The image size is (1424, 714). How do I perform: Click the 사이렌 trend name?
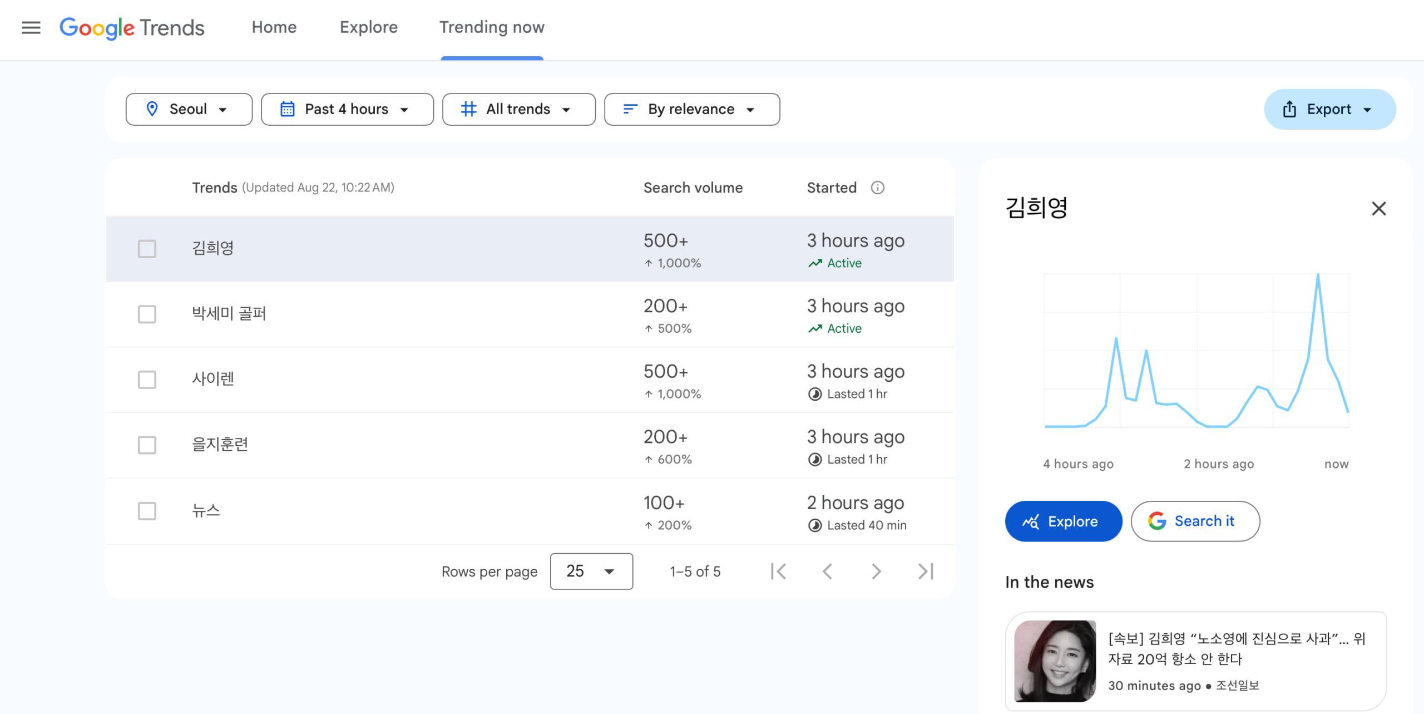click(212, 380)
